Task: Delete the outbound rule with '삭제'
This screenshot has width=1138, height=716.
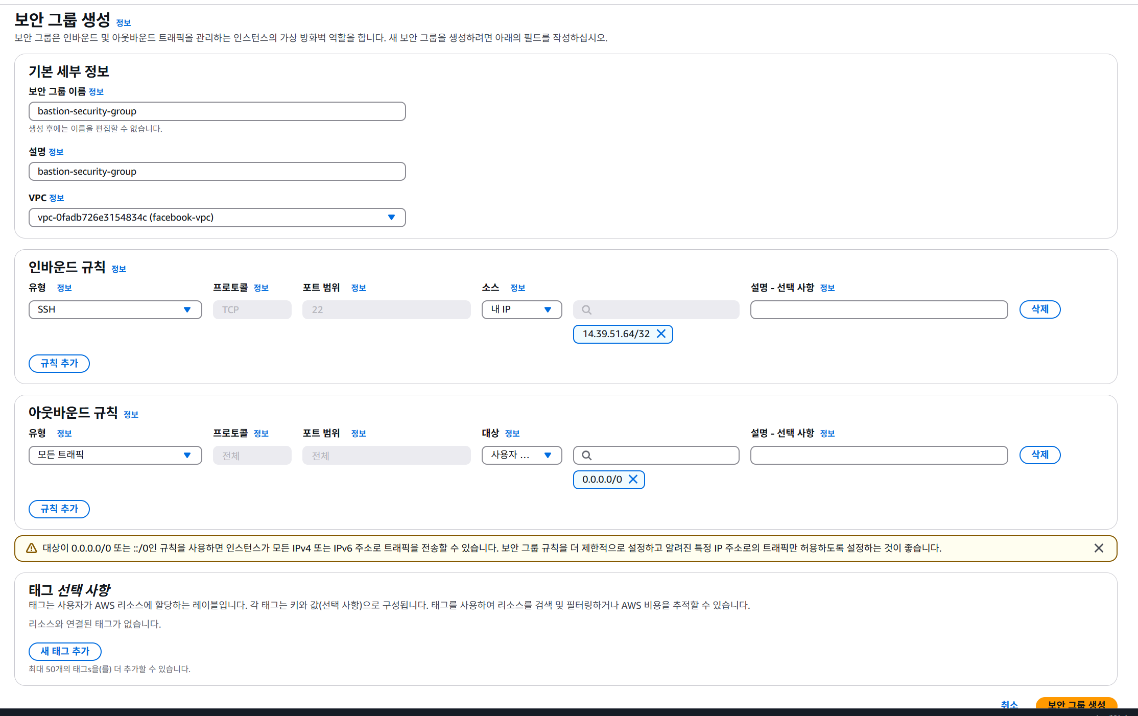Action: (1039, 455)
